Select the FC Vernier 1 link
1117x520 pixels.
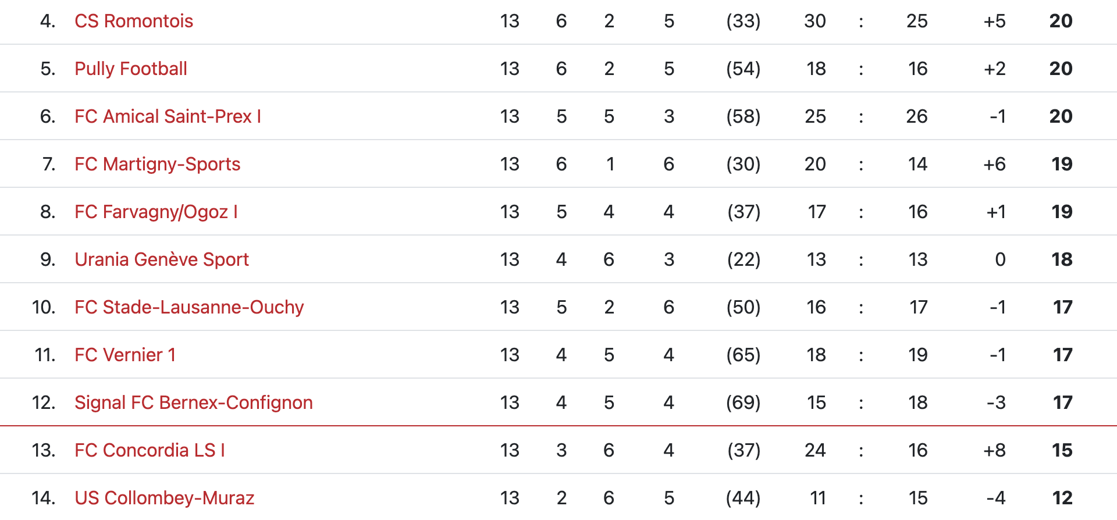click(x=125, y=355)
